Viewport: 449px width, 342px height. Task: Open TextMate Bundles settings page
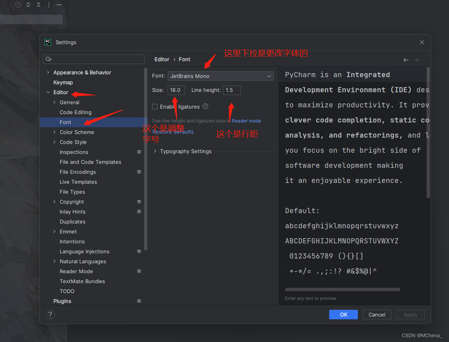[x=82, y=281]
